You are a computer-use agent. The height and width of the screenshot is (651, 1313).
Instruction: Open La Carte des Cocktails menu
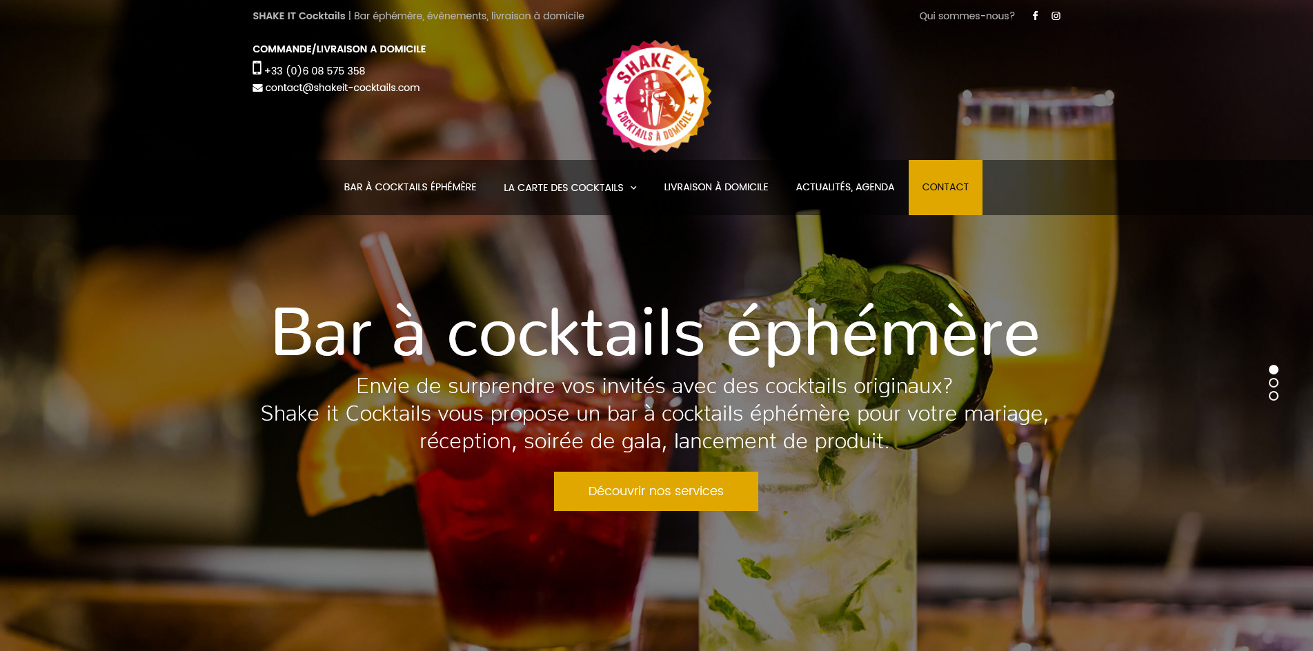coord(570,188)
